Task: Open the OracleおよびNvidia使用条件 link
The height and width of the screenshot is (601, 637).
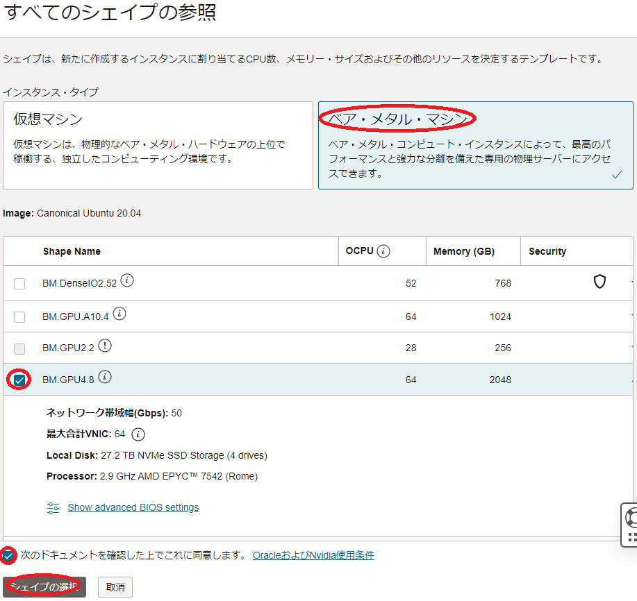Action: point(313,555)
